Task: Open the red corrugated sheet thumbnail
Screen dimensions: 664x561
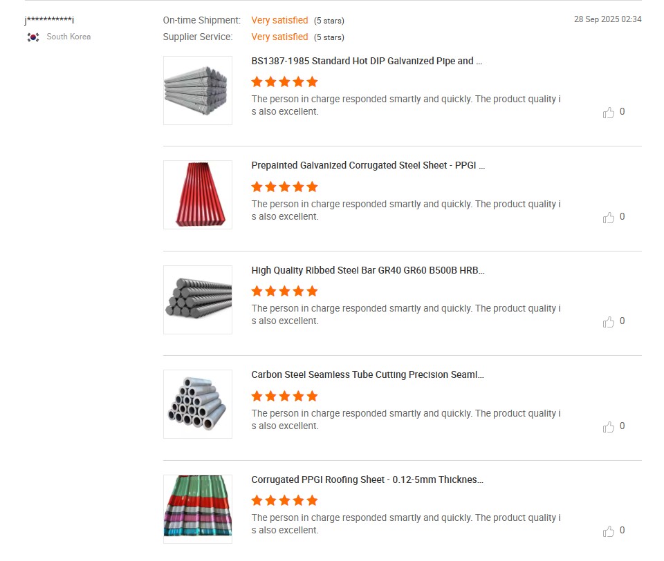Action: (x=198, y=195)
